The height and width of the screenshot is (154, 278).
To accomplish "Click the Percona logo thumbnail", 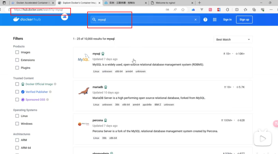I will (83, 124).
